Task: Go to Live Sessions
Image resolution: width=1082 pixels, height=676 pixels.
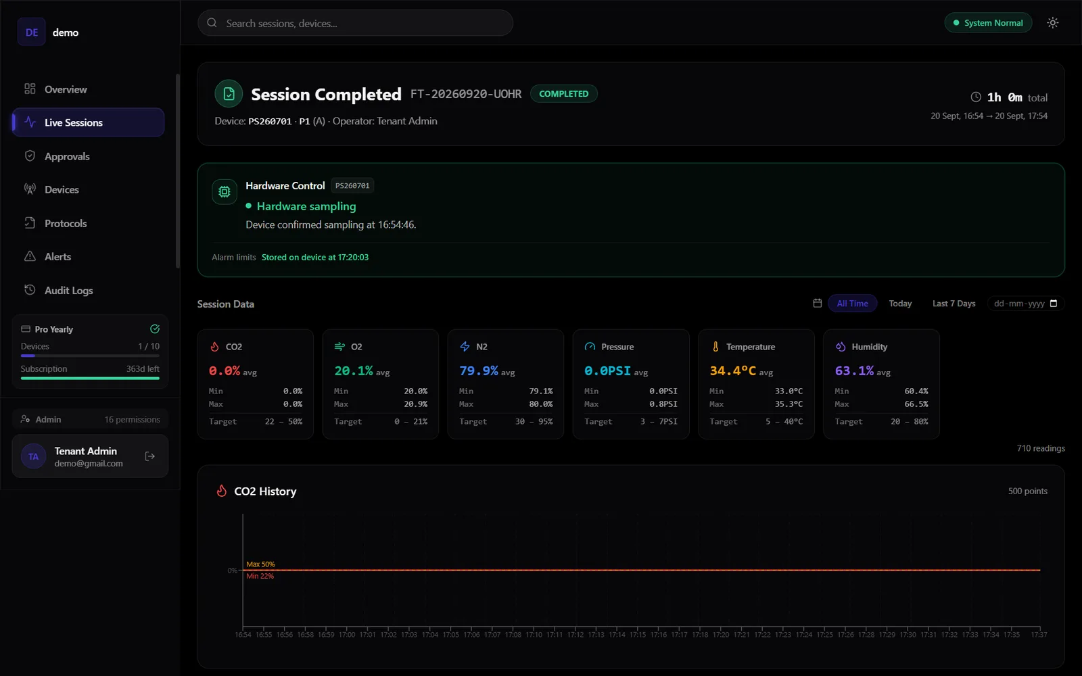Action: point(88,122)
